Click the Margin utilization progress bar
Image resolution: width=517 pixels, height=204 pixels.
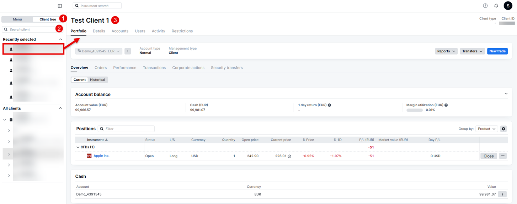tap(414, 110)
